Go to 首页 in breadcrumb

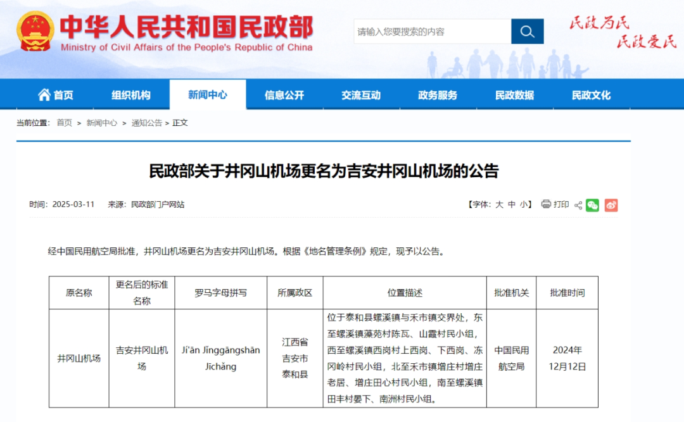click(64, 123)
